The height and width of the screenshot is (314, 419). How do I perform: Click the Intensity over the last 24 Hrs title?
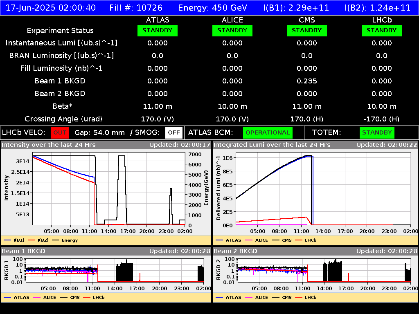coord(49,145)
